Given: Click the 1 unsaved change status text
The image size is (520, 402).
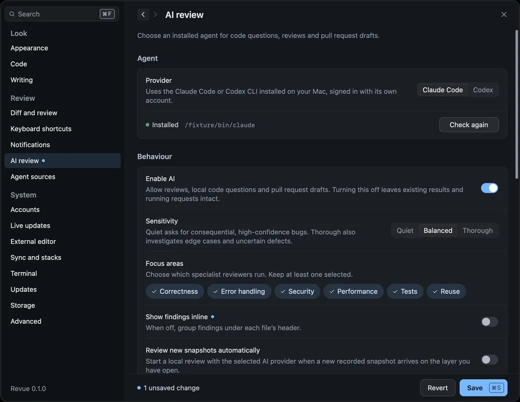Looking at the screenshot, I should (x=171, y=388).
